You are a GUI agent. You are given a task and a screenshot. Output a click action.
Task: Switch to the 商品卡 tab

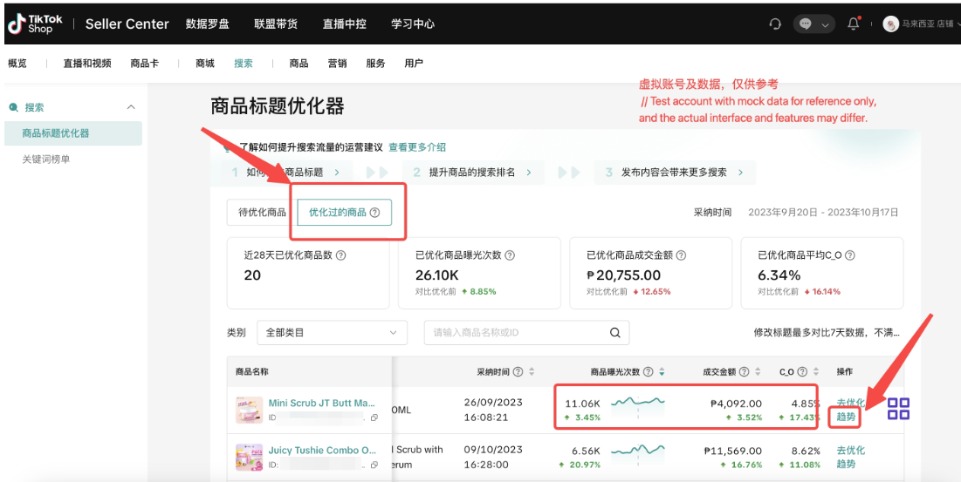pos(145,63)
